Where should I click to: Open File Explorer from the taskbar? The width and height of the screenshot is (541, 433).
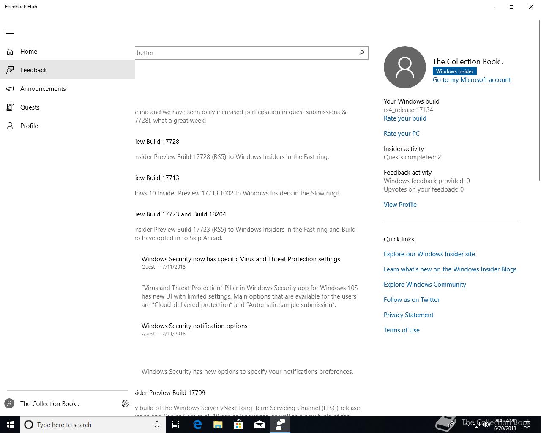pos(218,425)
